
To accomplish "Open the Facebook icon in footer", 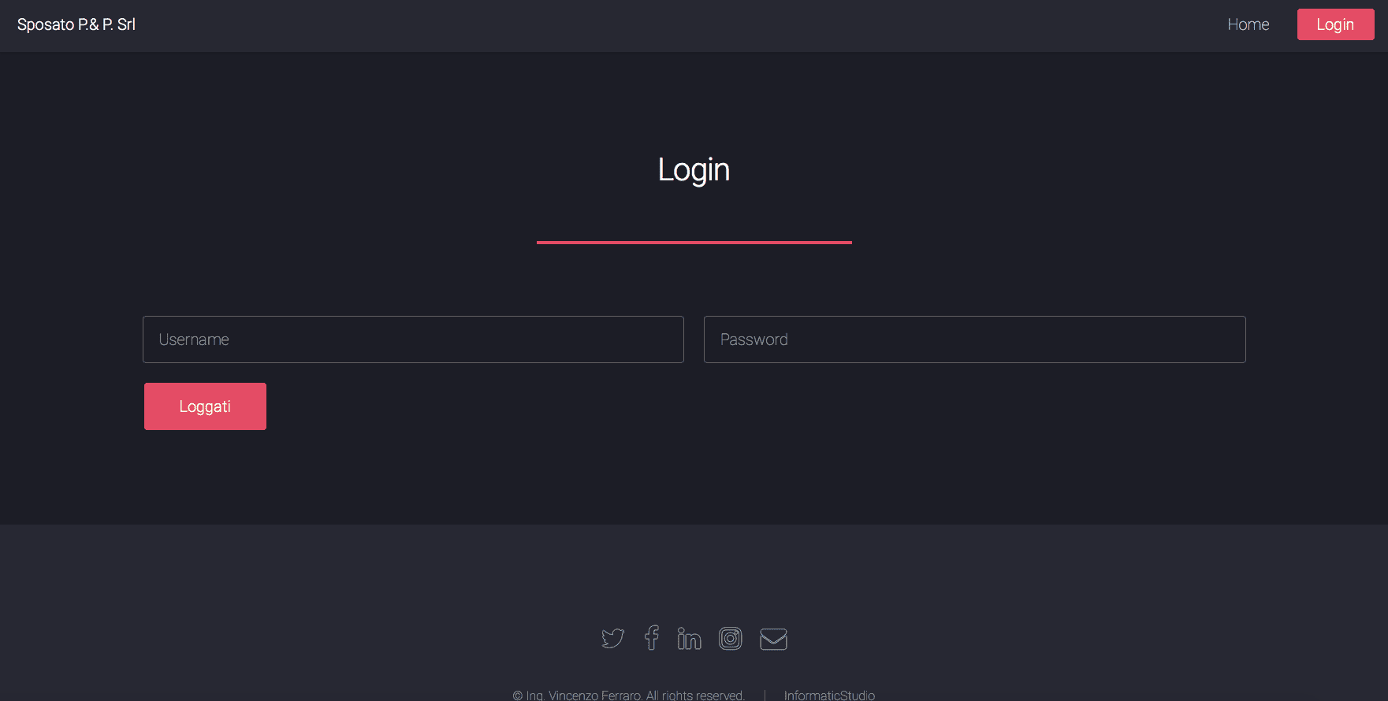I will pos(651,637).
